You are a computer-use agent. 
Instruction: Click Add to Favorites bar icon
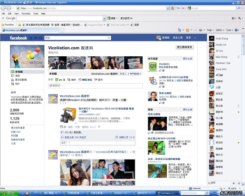(20, 25)
